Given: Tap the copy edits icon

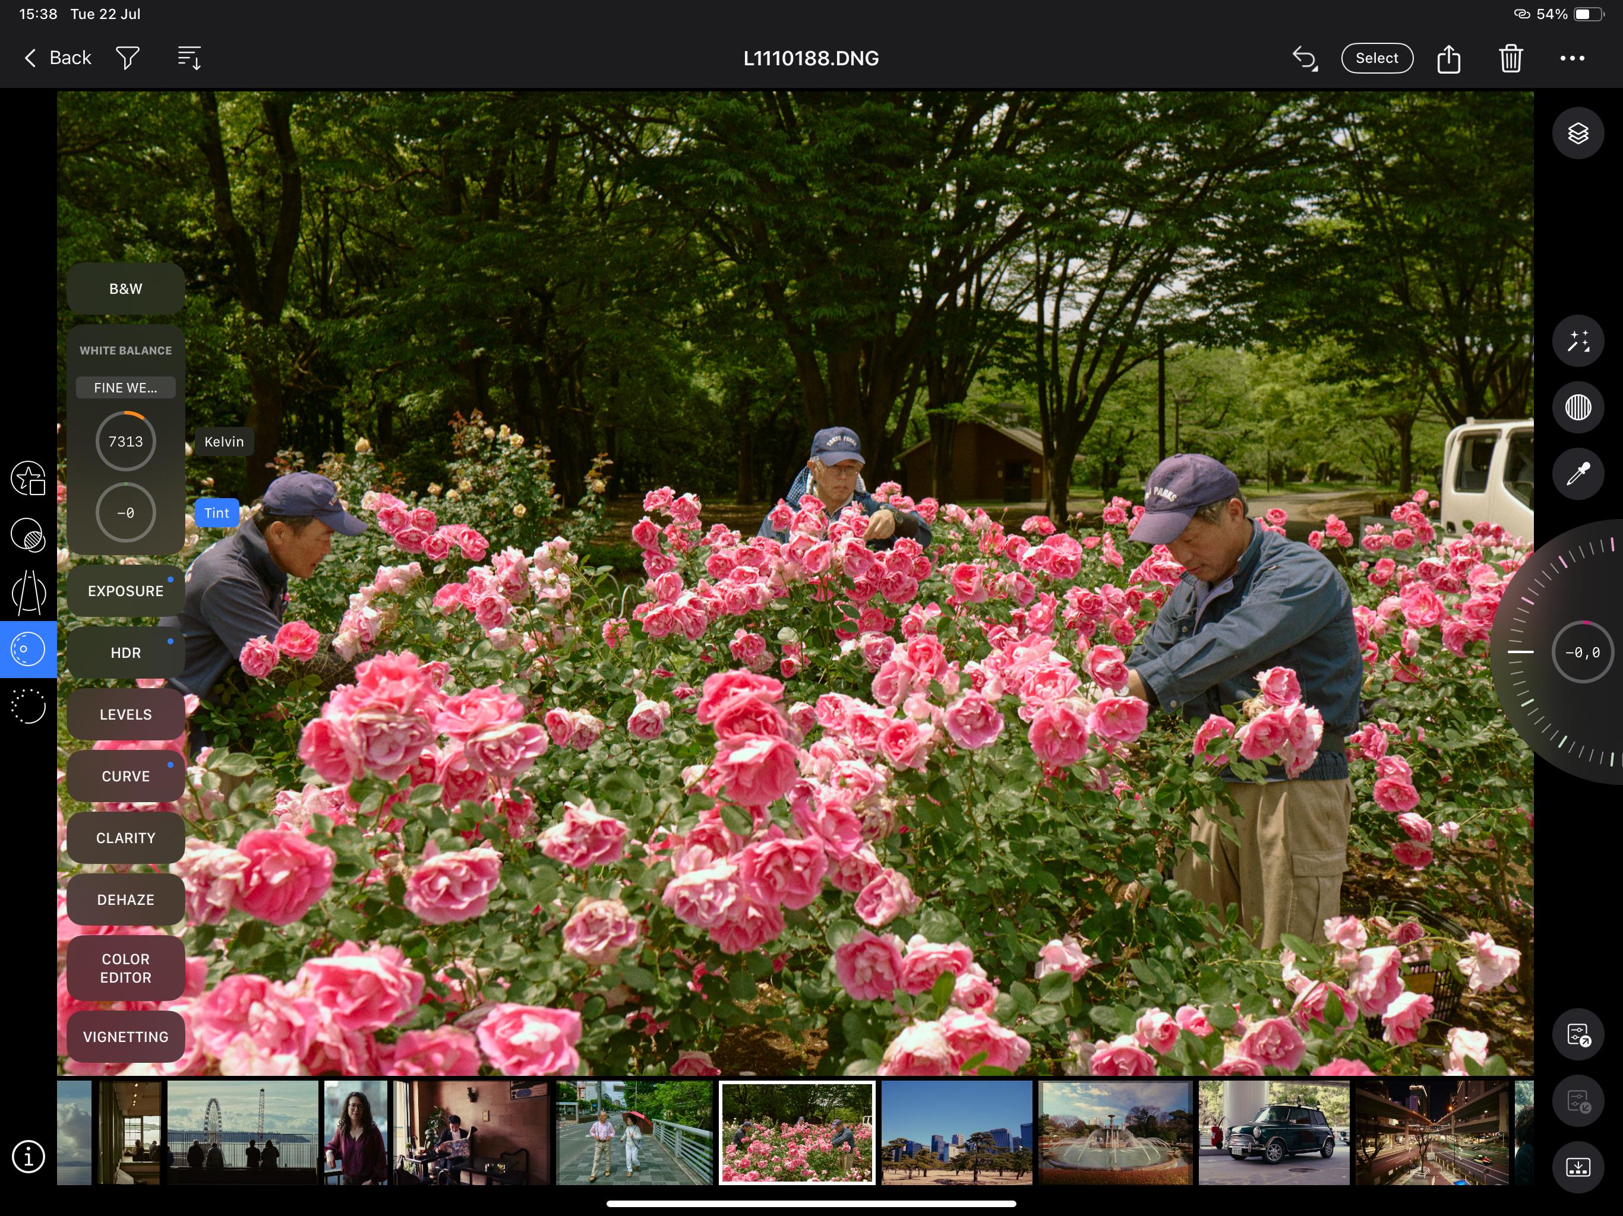Looking at the screenshot, I should click(x=1577, y=1035).
